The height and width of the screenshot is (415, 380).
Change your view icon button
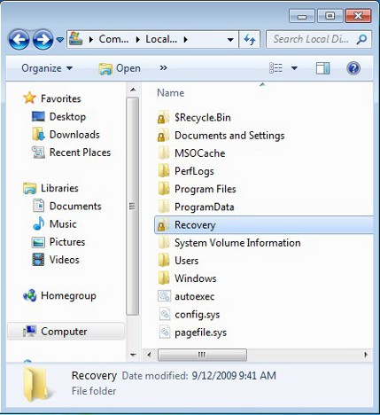[275, 68]
